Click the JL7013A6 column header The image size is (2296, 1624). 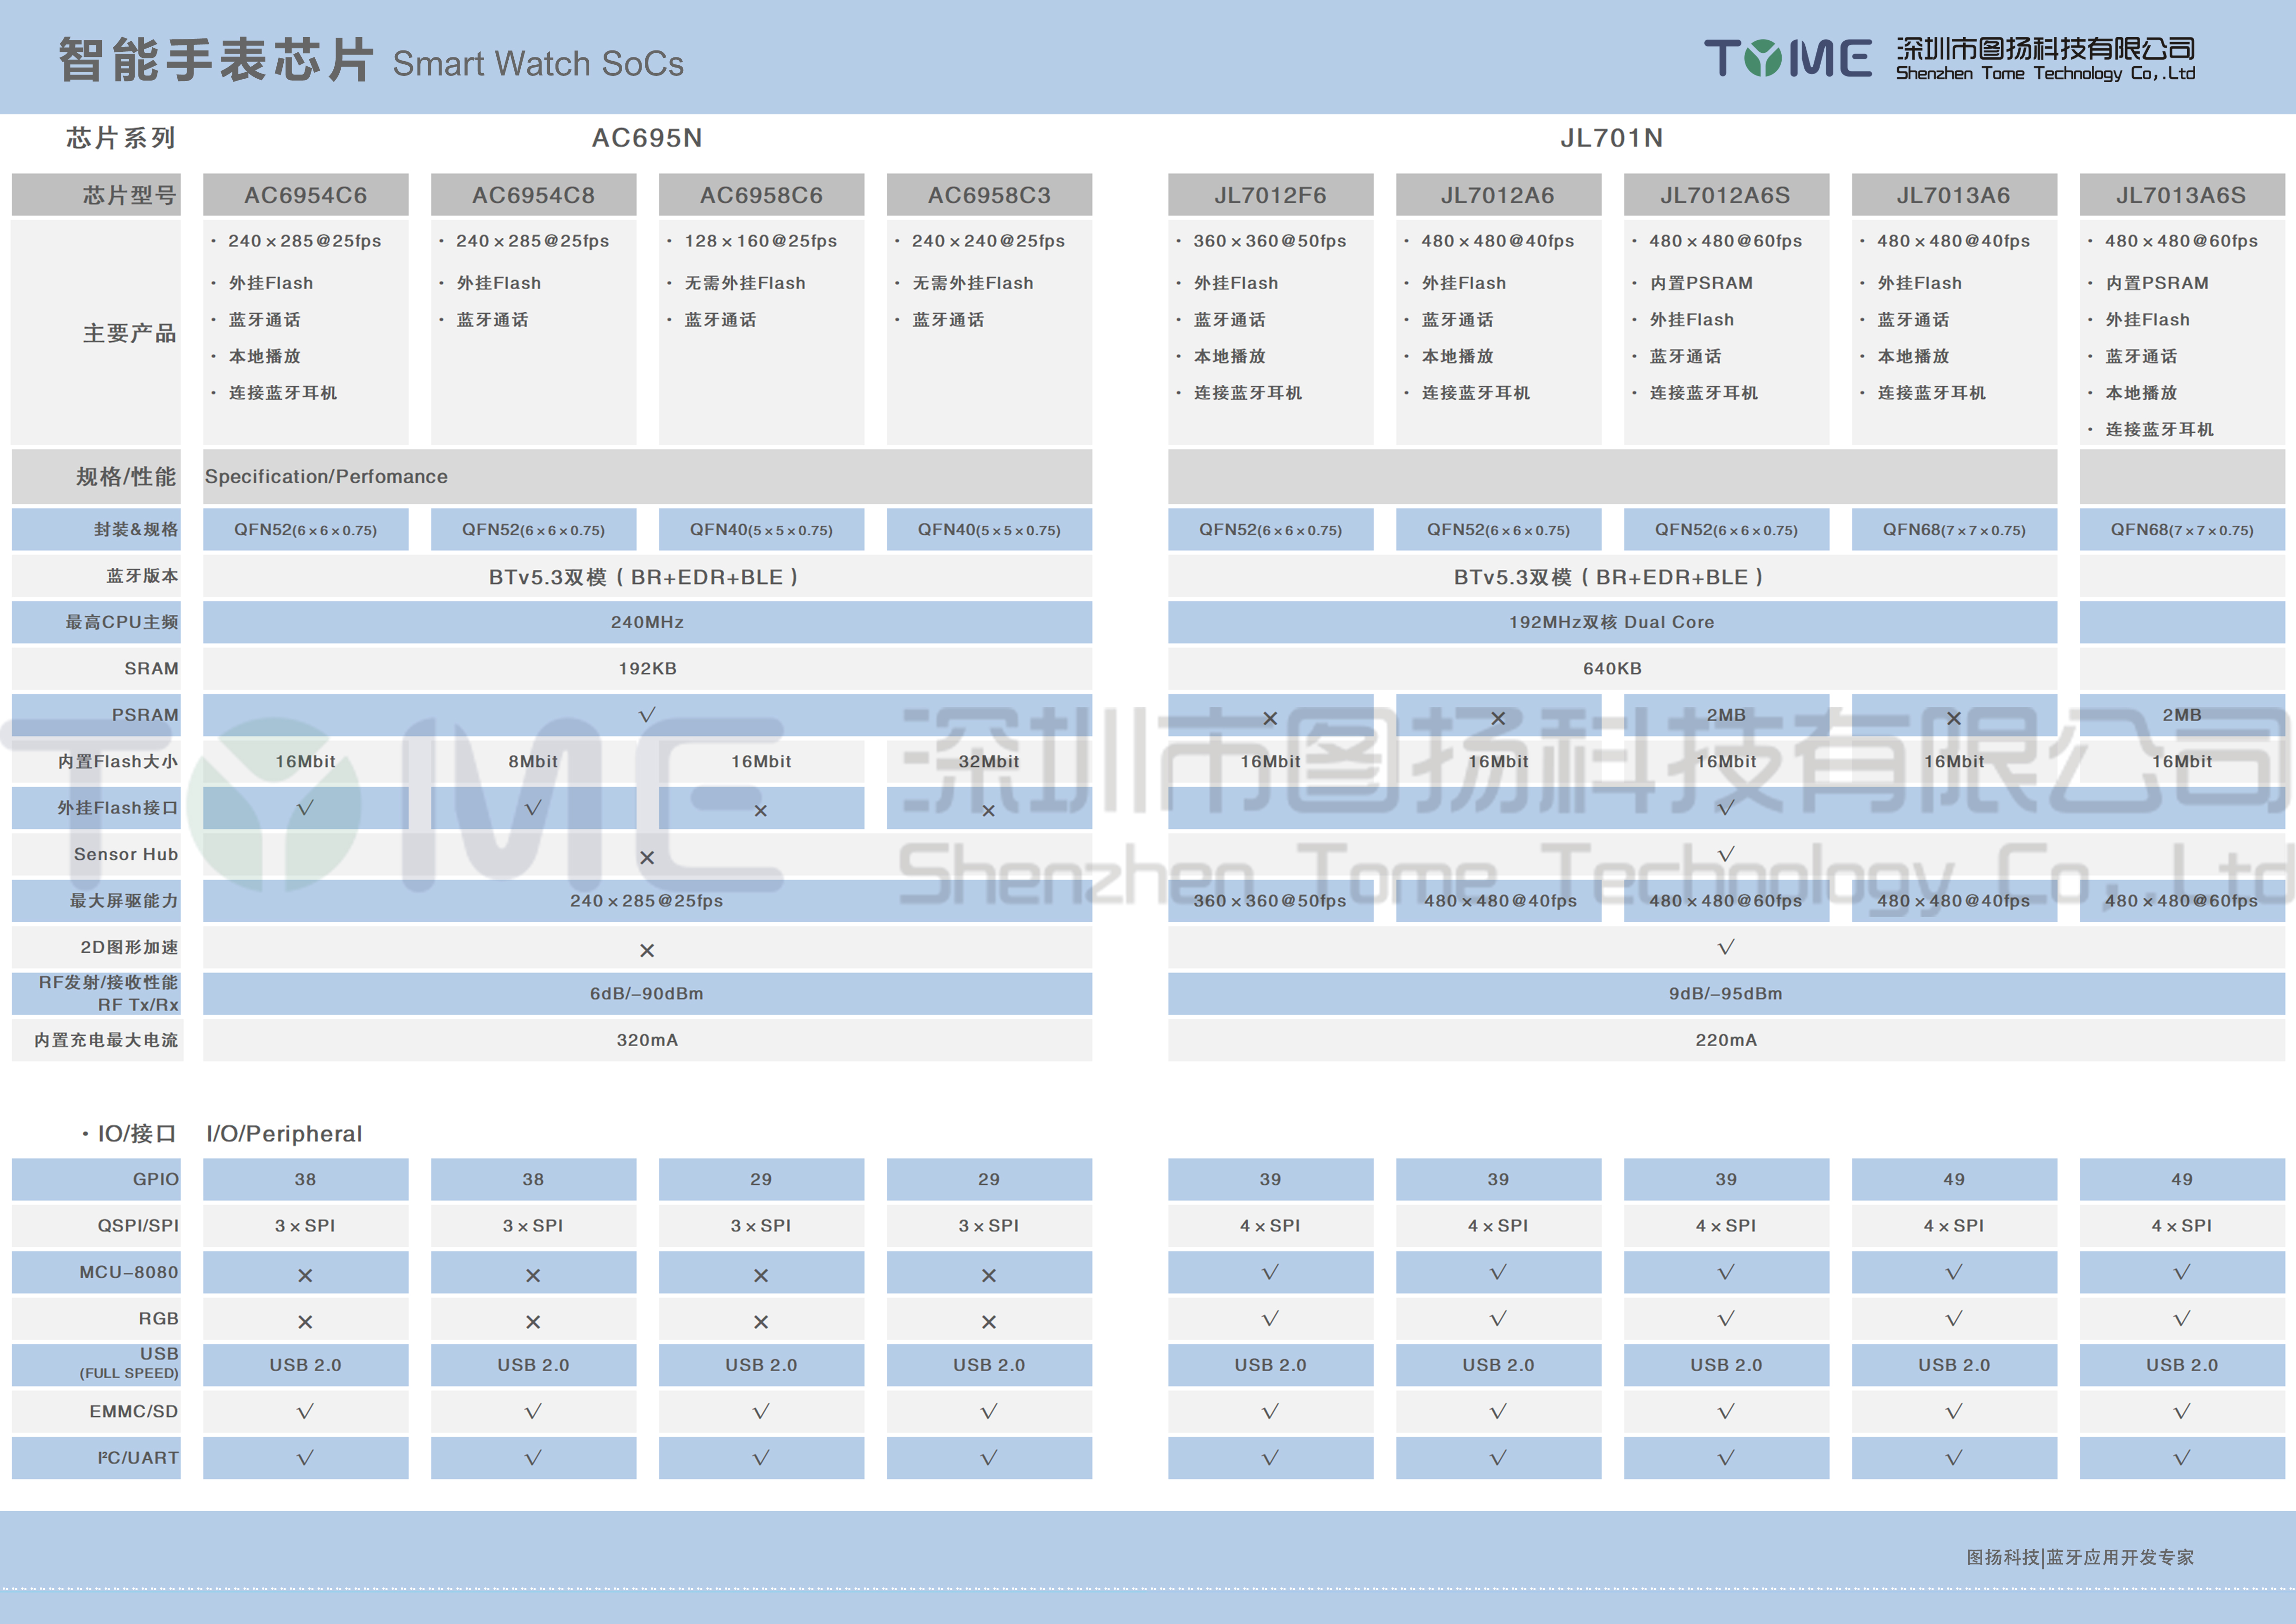tap(1954, 195)
